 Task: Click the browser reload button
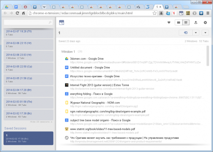(x=17, y=13)
